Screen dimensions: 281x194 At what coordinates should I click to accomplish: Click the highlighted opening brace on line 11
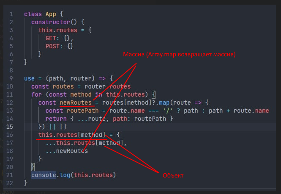(x=153, y=94)
